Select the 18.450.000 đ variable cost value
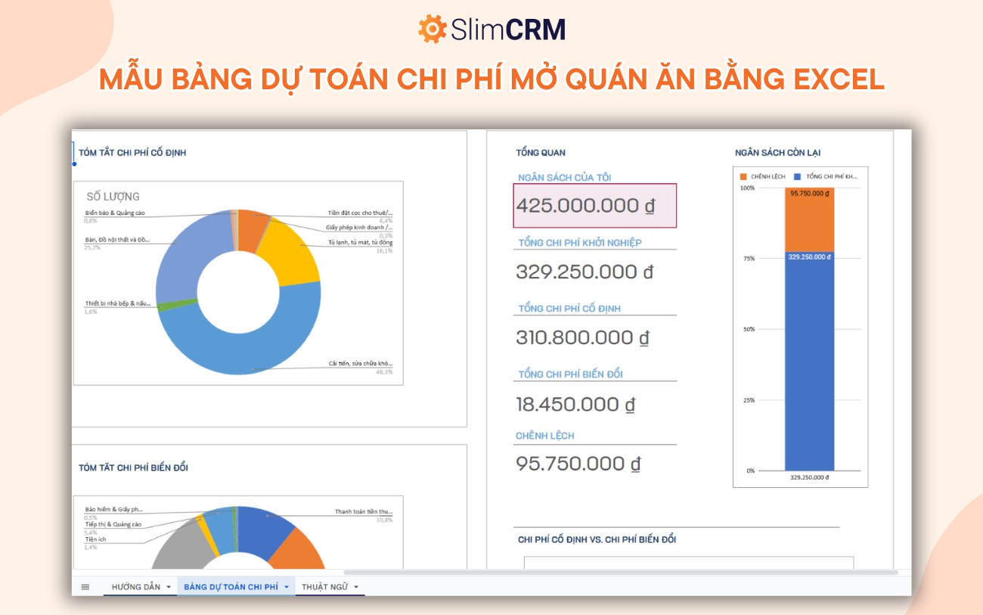983x615 pixels. coord(575,404)
